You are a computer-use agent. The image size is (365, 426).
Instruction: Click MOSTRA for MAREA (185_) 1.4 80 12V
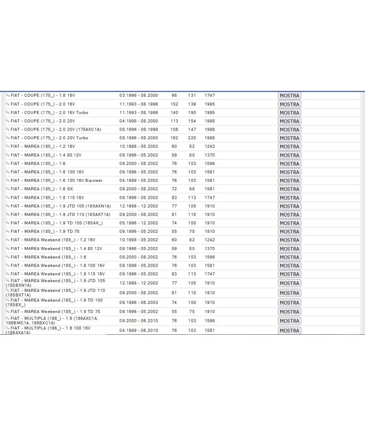click(290, 155)
